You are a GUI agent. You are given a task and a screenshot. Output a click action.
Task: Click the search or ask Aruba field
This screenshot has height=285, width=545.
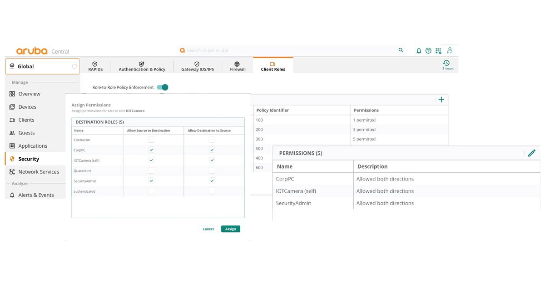(x=291, y=50)
